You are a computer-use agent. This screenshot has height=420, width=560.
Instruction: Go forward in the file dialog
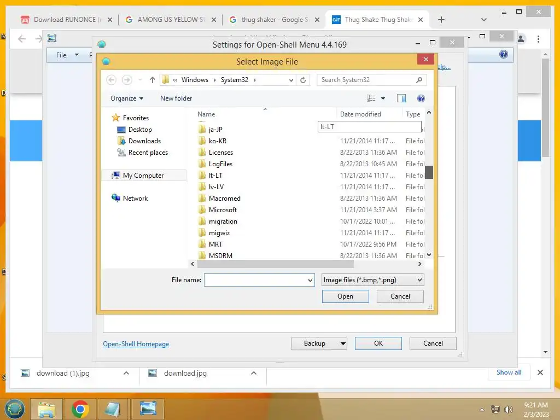127,80
